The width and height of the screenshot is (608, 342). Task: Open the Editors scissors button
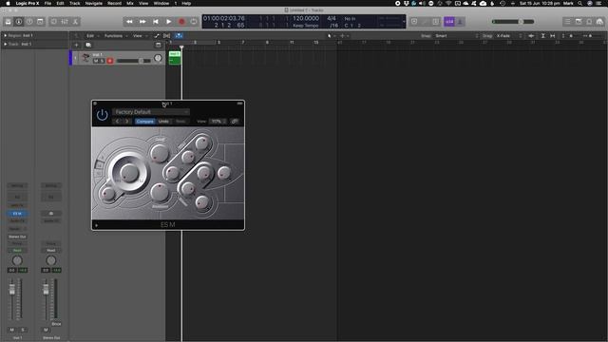point(75,22)
